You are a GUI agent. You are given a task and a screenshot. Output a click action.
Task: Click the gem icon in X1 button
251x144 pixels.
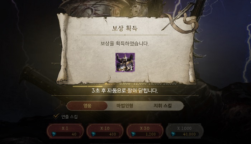[x=54, y=134]
